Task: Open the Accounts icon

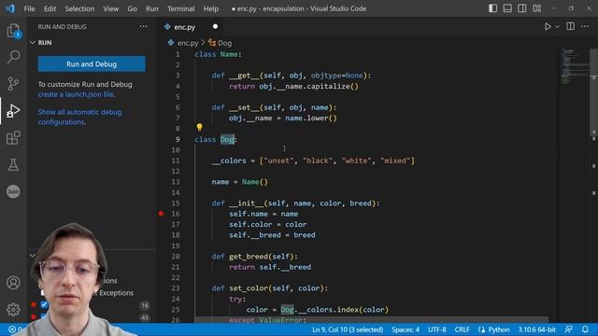Action: click(13, 283)
